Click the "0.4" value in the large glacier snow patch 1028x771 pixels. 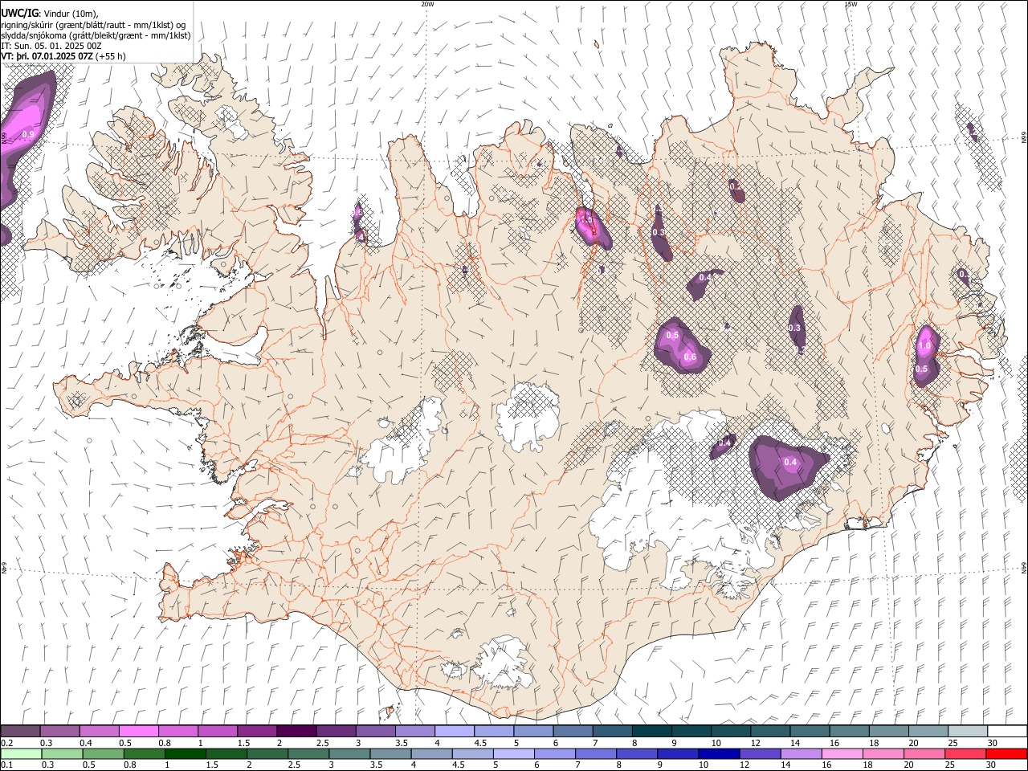pyautogui.click(x=790, y=462)
